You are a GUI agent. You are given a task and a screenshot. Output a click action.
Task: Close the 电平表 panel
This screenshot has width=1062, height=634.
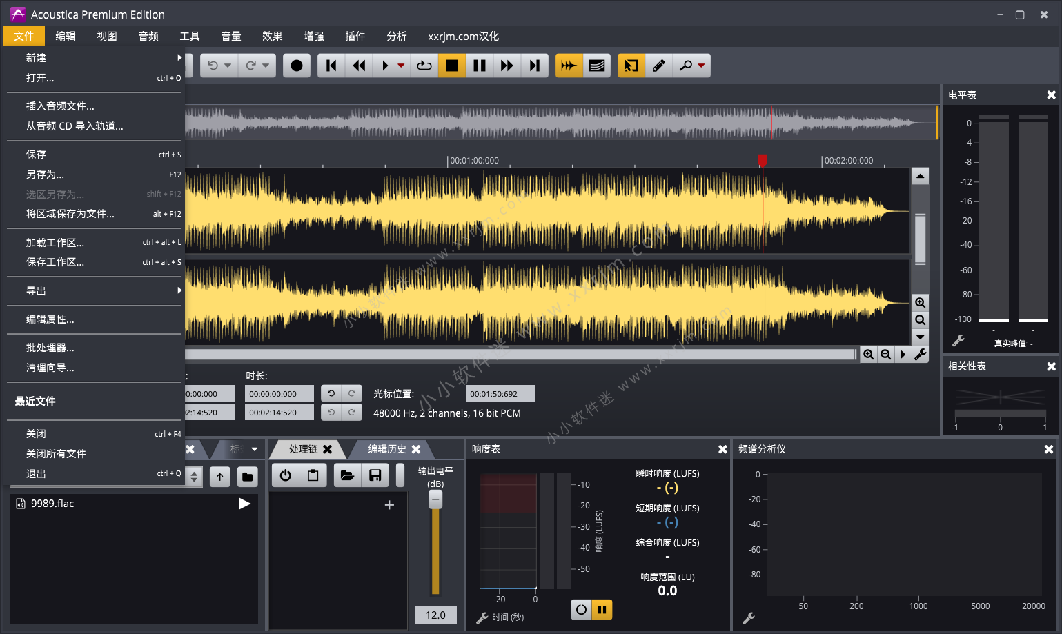[1051, 95]
